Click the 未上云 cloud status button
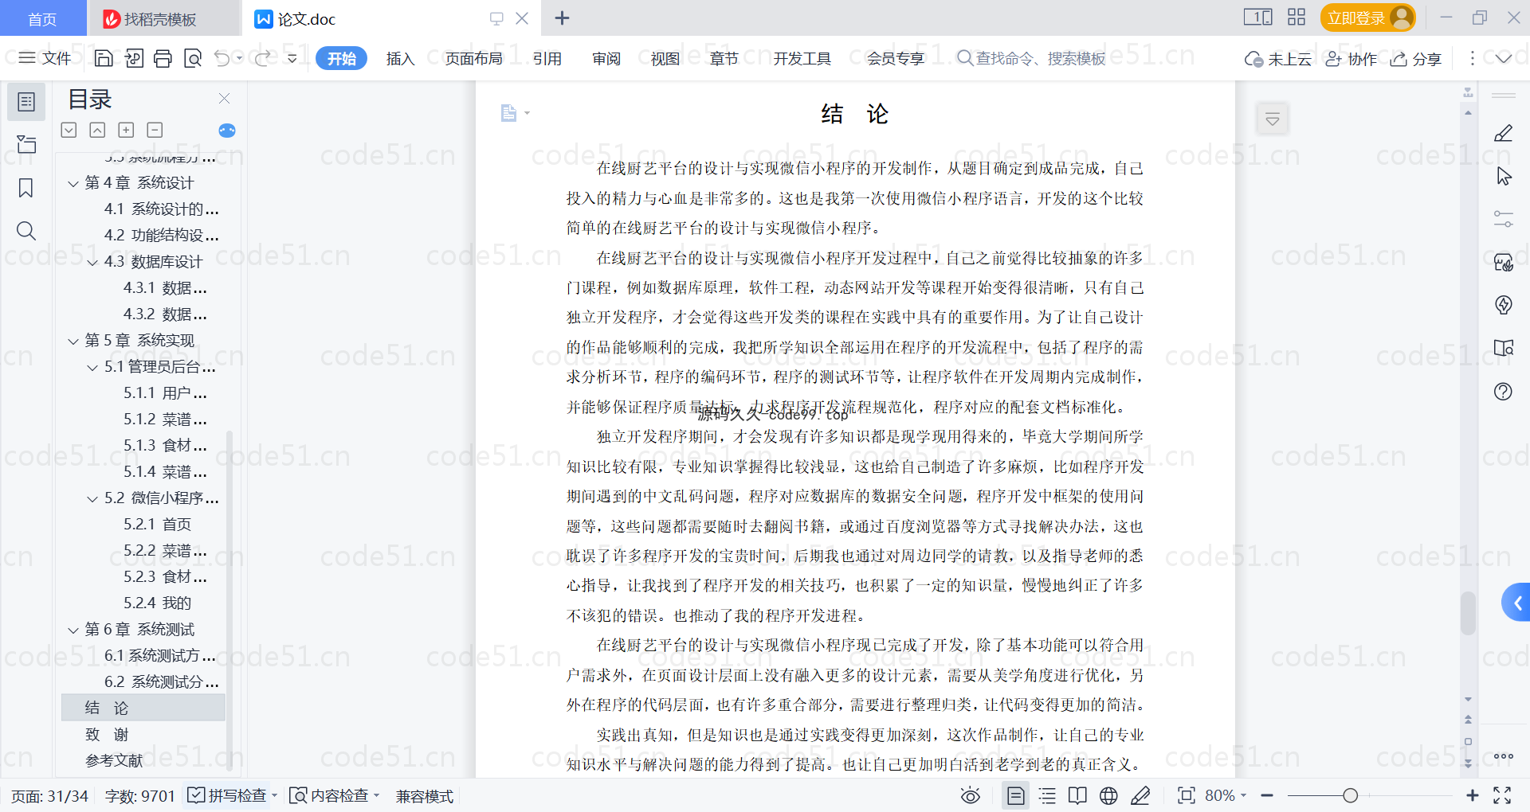1530x812 pixels. (1277, 59)
